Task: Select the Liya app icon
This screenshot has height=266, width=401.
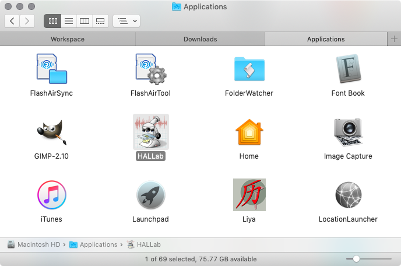Action: pos(249,195)
